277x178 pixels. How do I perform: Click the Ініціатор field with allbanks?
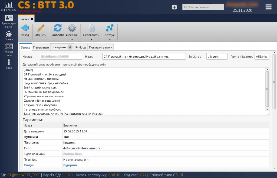point(217,57)
